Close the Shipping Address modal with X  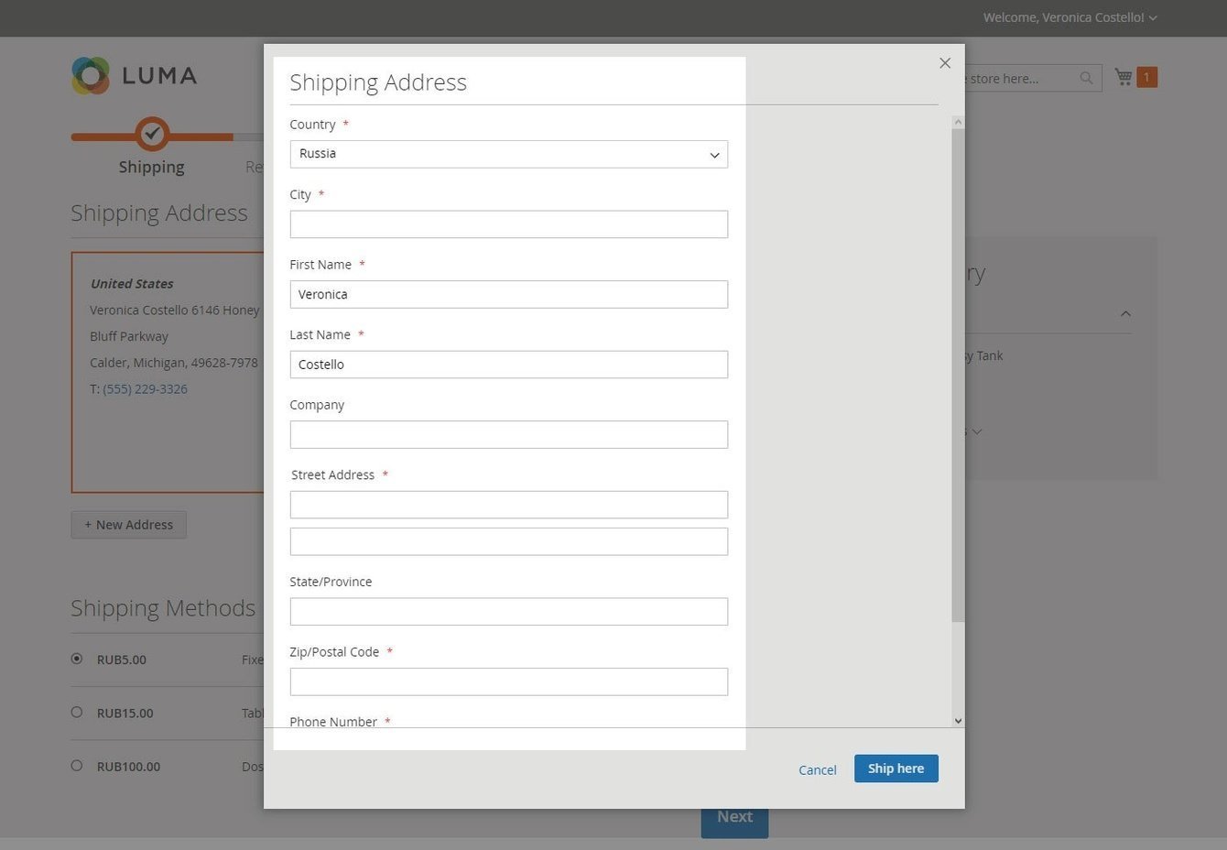click(945, 63)
